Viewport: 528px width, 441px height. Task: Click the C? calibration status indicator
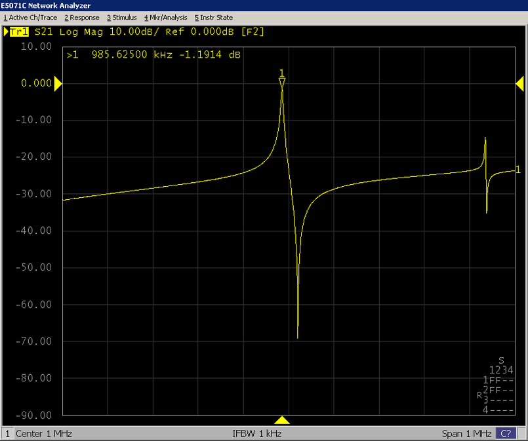pyautogui.click(x=505, y=434)
